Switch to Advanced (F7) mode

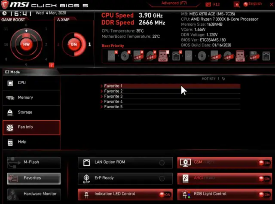coord(174,3)
